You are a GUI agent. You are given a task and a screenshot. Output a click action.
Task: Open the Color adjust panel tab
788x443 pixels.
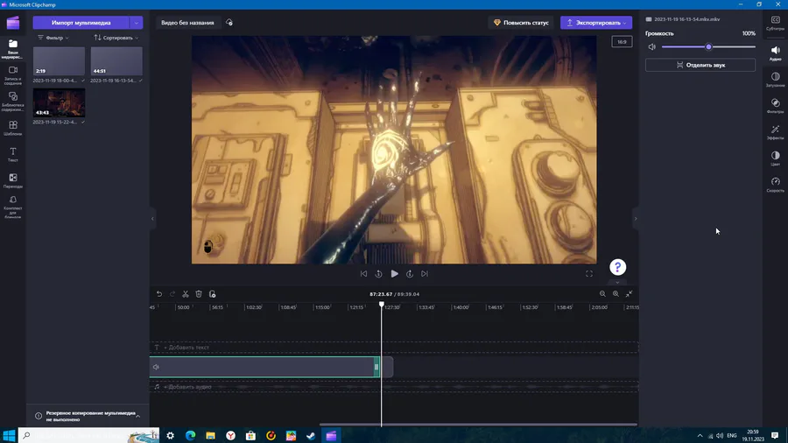pos(776,158)
